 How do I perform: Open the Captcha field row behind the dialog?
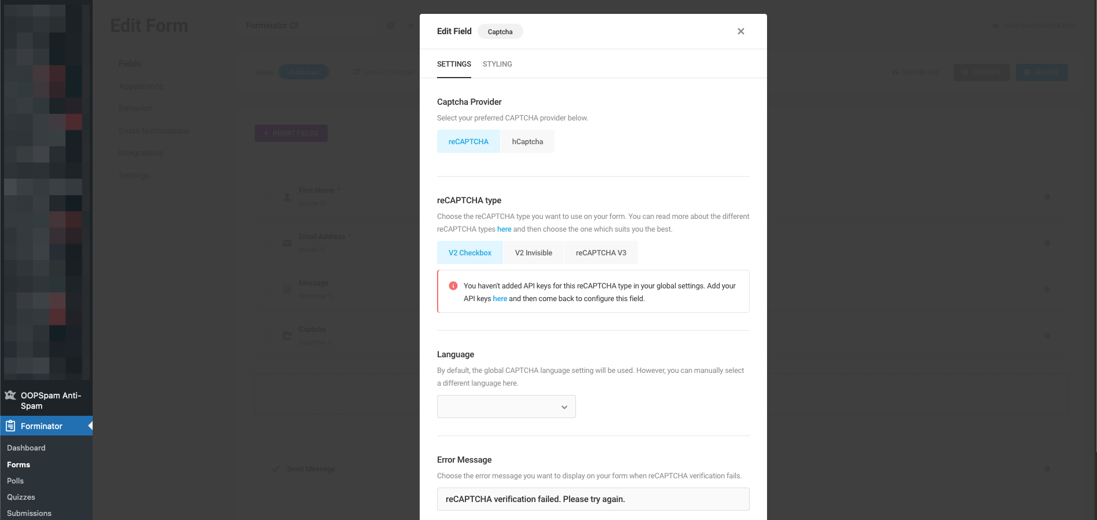[x=661, y=336]
